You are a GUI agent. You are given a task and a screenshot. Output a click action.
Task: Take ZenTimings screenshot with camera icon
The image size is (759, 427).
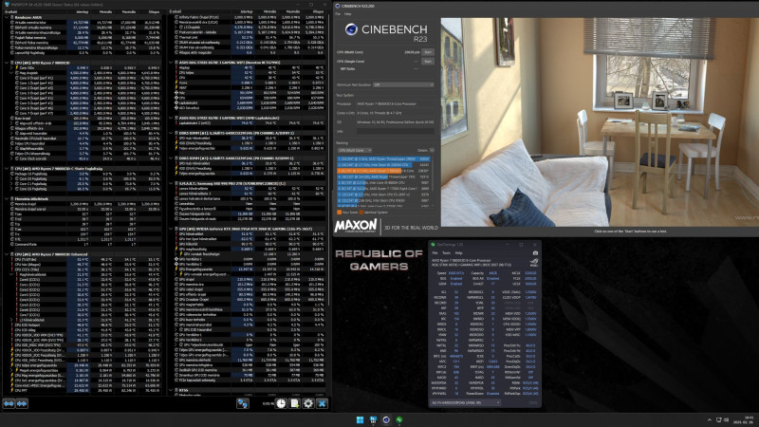535,252
